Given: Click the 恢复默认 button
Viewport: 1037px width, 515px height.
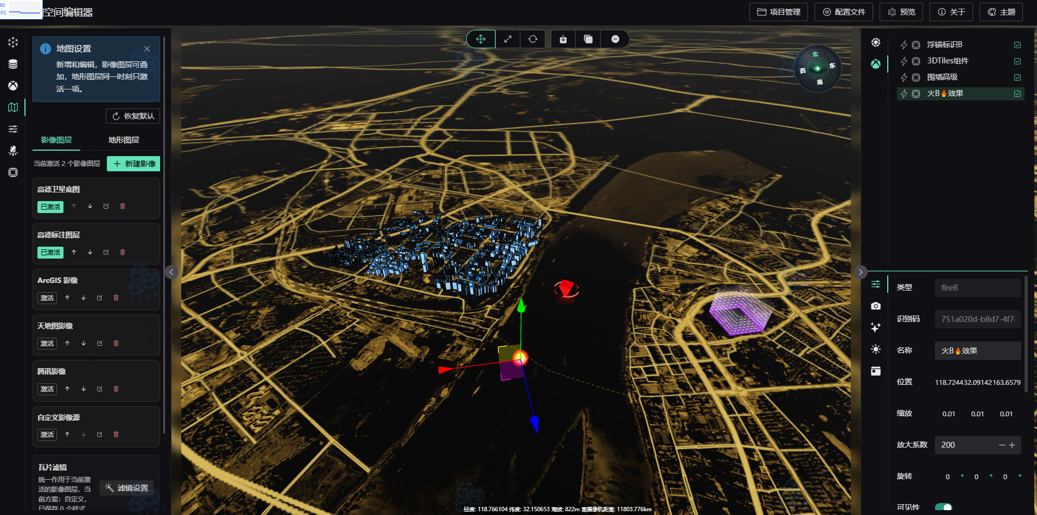Looking at the screenshot, I should tap(133, 116).
